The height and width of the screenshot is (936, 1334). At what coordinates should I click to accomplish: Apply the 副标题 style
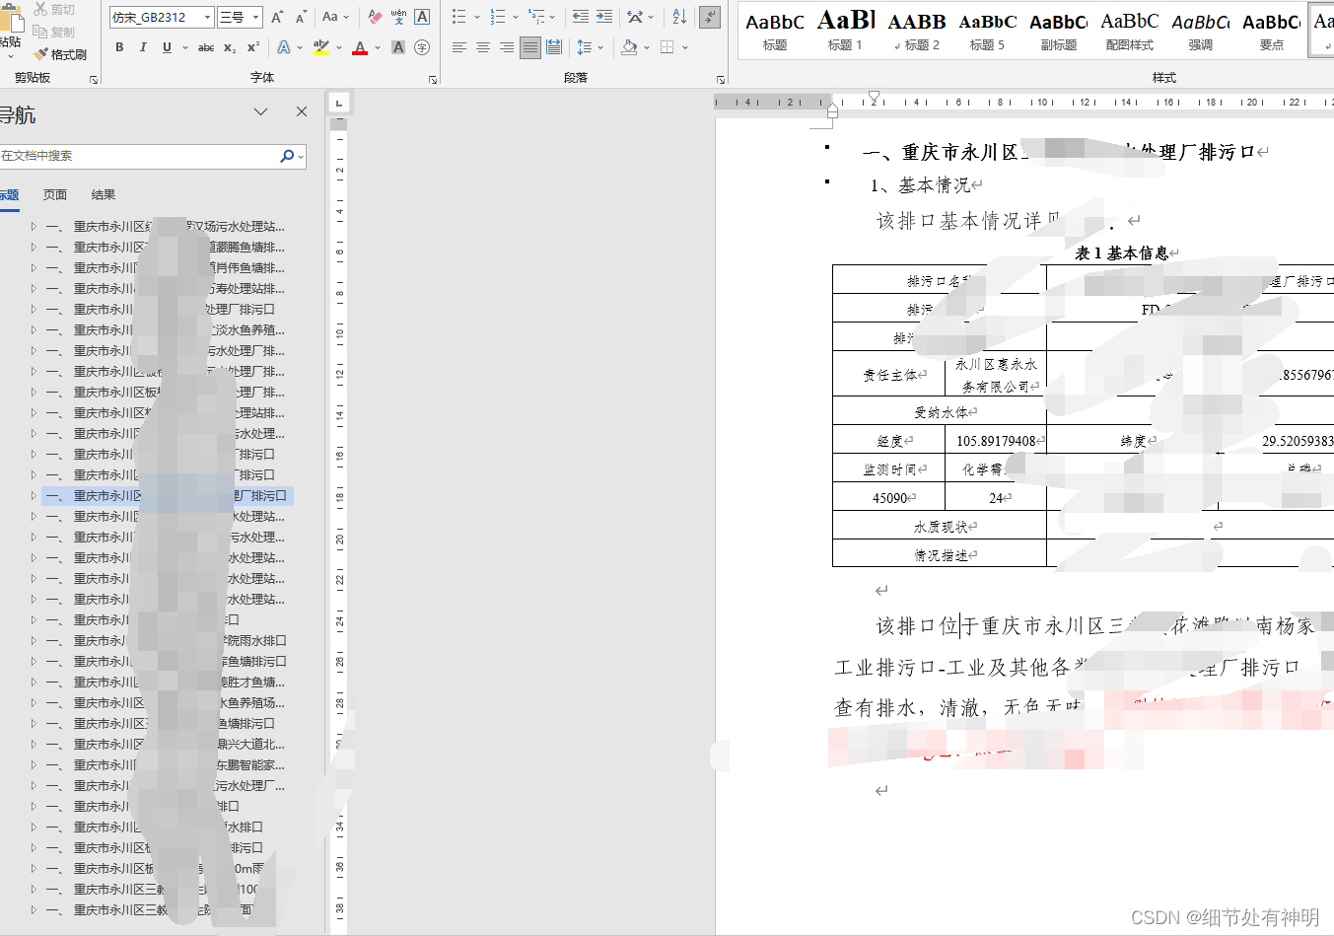click(x=1059, y=31)
